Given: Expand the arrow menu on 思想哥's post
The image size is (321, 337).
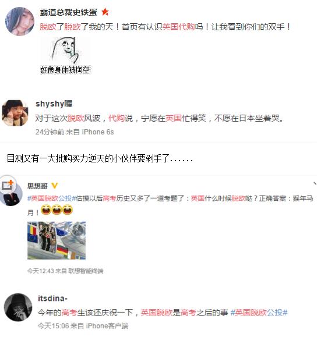Looking at the screenshot, I should point(315,183).
